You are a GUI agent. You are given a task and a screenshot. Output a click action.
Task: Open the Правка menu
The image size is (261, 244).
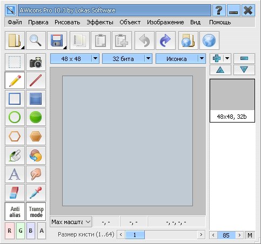click(38, 22)
